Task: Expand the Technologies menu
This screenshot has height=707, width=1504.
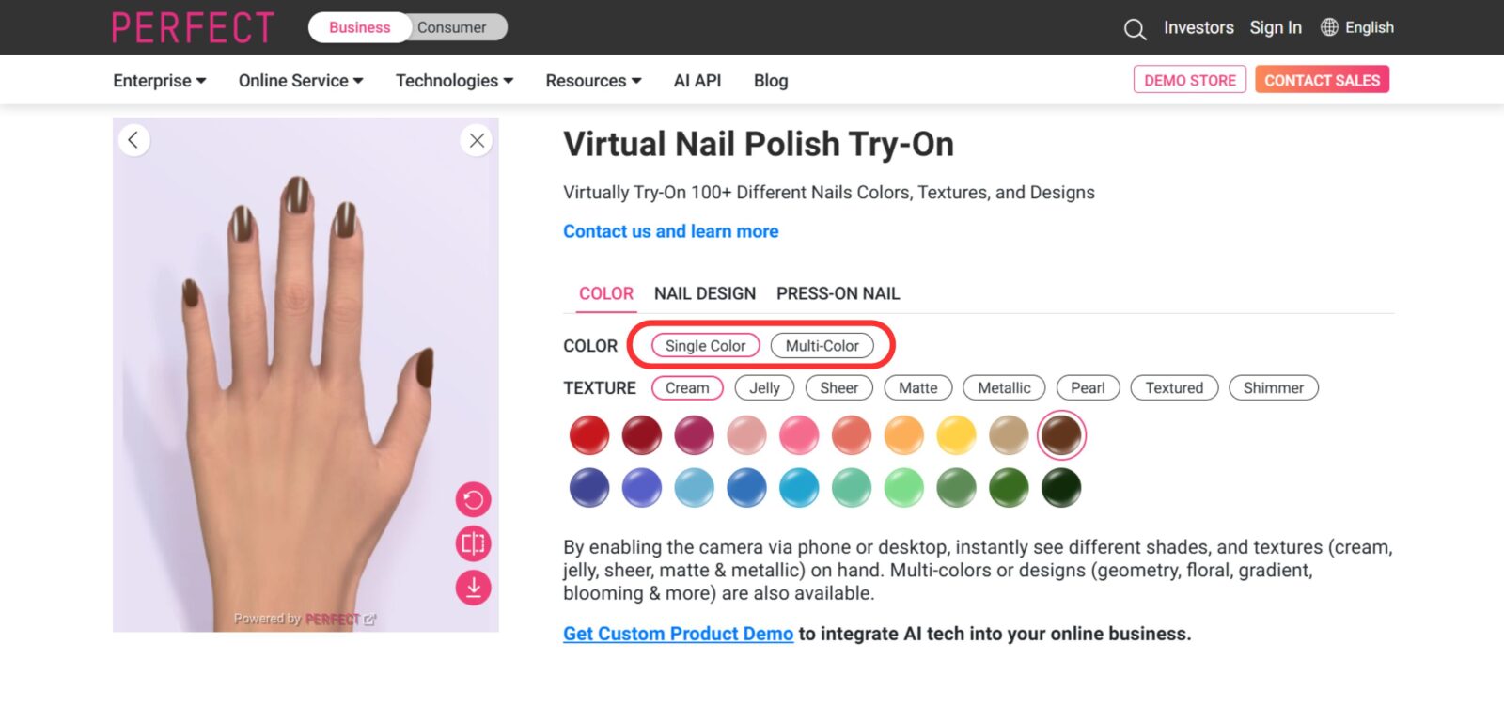Action: (x=455, y=81)
